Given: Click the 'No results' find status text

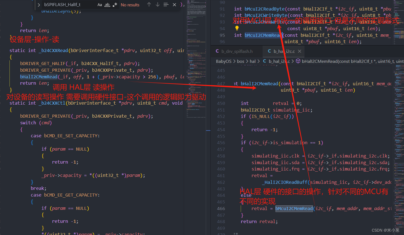Looking at the screenshot, I should (130, 5).
